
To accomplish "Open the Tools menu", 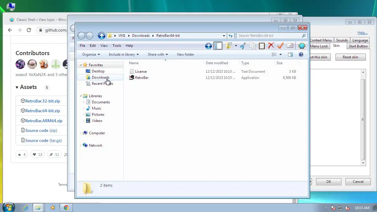I will click(117, 46).
